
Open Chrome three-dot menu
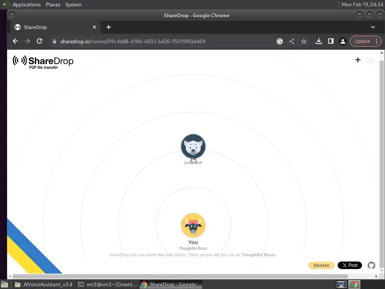[x=377, y=41]
